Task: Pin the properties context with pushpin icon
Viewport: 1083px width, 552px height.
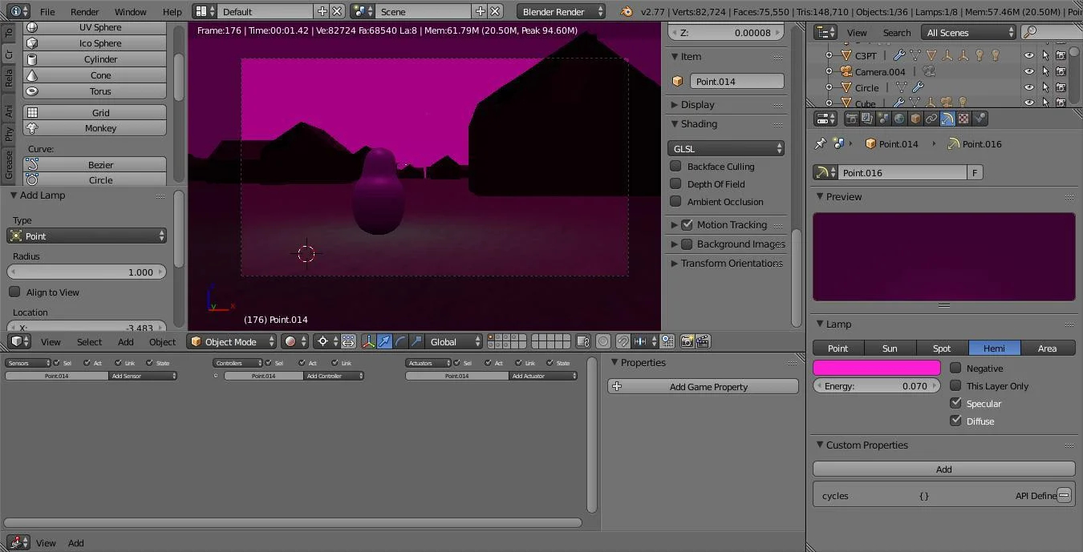Action: (x=820, y=143)
